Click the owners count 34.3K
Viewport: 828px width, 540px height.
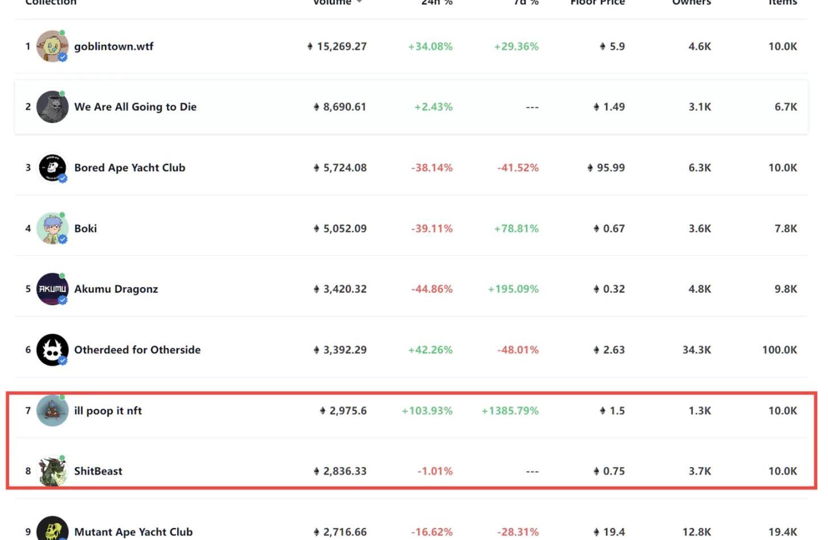coord(697,350)
